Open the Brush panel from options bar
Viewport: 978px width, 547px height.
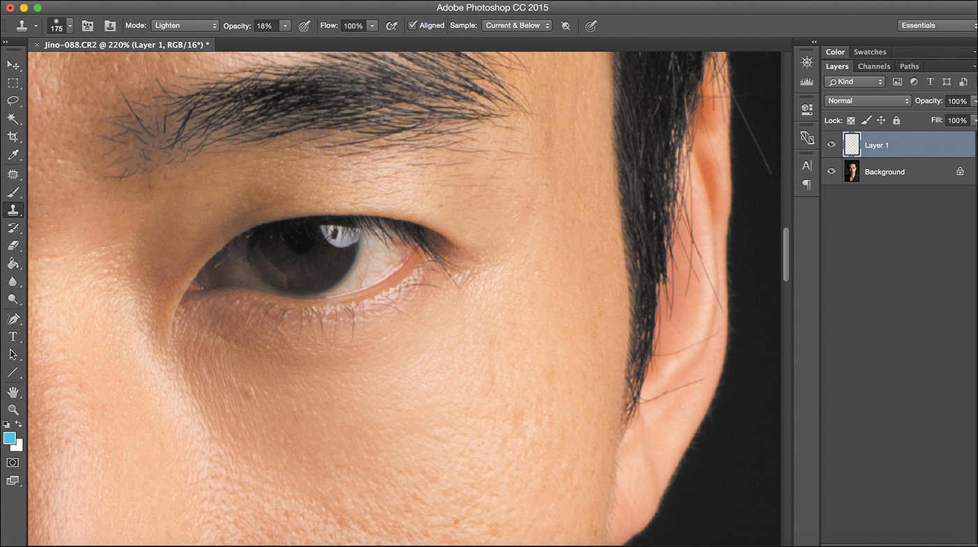[x=88, y=25]
